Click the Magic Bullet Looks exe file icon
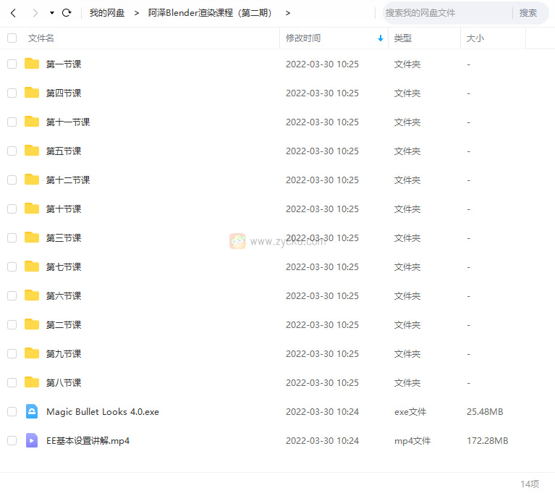This screenshot has width=555, height=496. (x=32, y=411)
